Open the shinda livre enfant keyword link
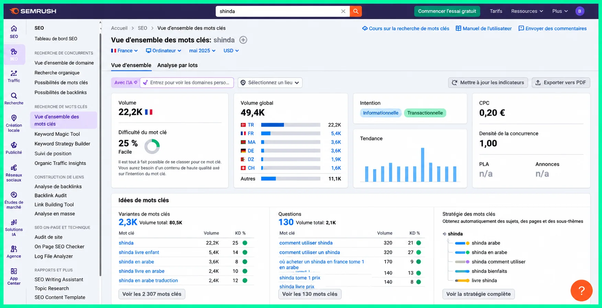 pos(139,252)
